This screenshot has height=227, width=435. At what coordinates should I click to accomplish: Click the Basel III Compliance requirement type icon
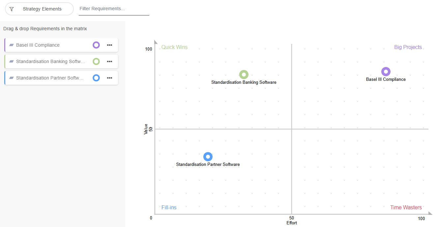coord(12,45)
